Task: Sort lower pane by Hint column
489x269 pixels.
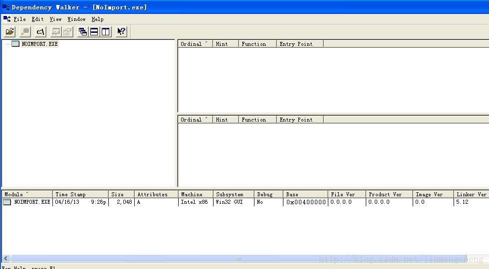Action: tap(226, 120)
